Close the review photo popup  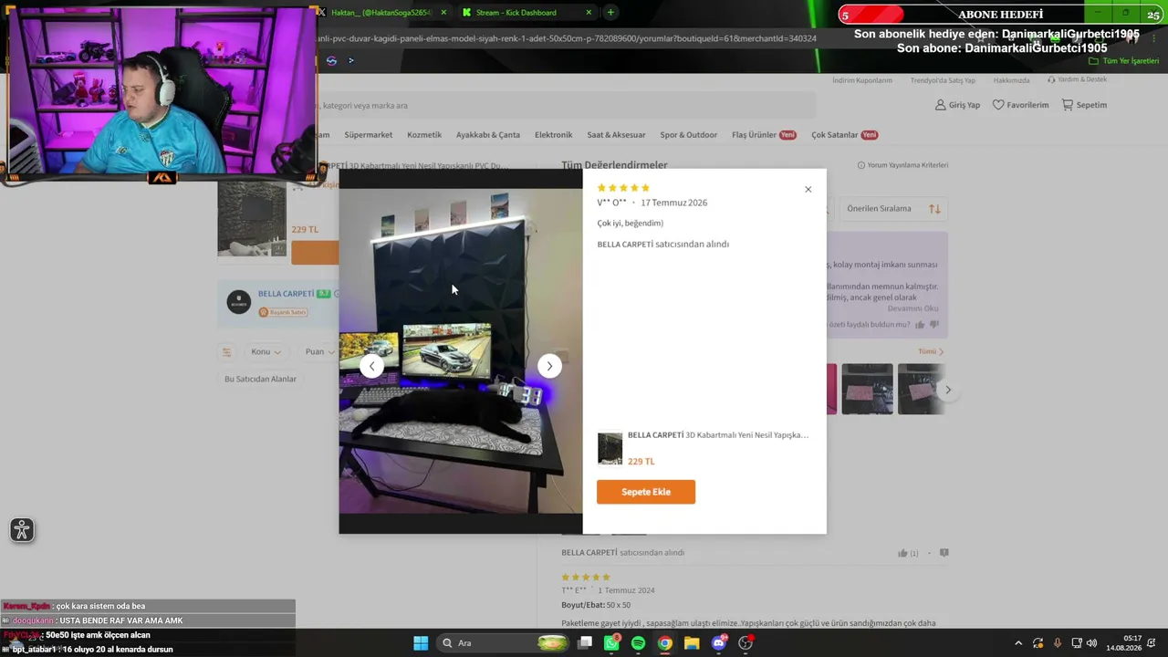pyautogui.click(x=808, y=190)
